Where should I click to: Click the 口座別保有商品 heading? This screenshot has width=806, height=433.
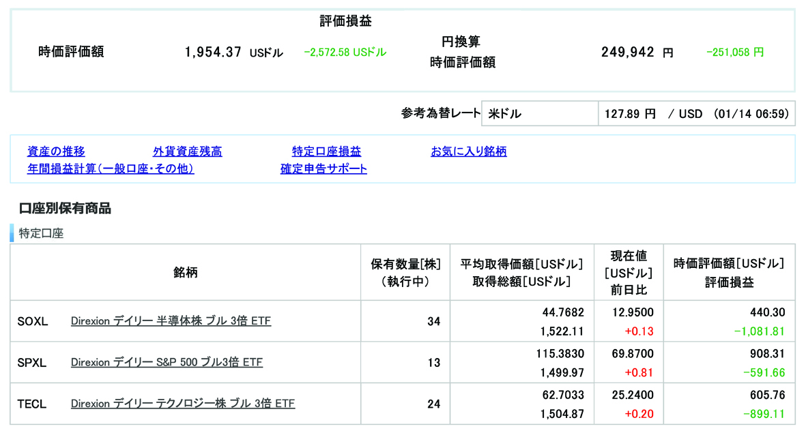[65, 209]
